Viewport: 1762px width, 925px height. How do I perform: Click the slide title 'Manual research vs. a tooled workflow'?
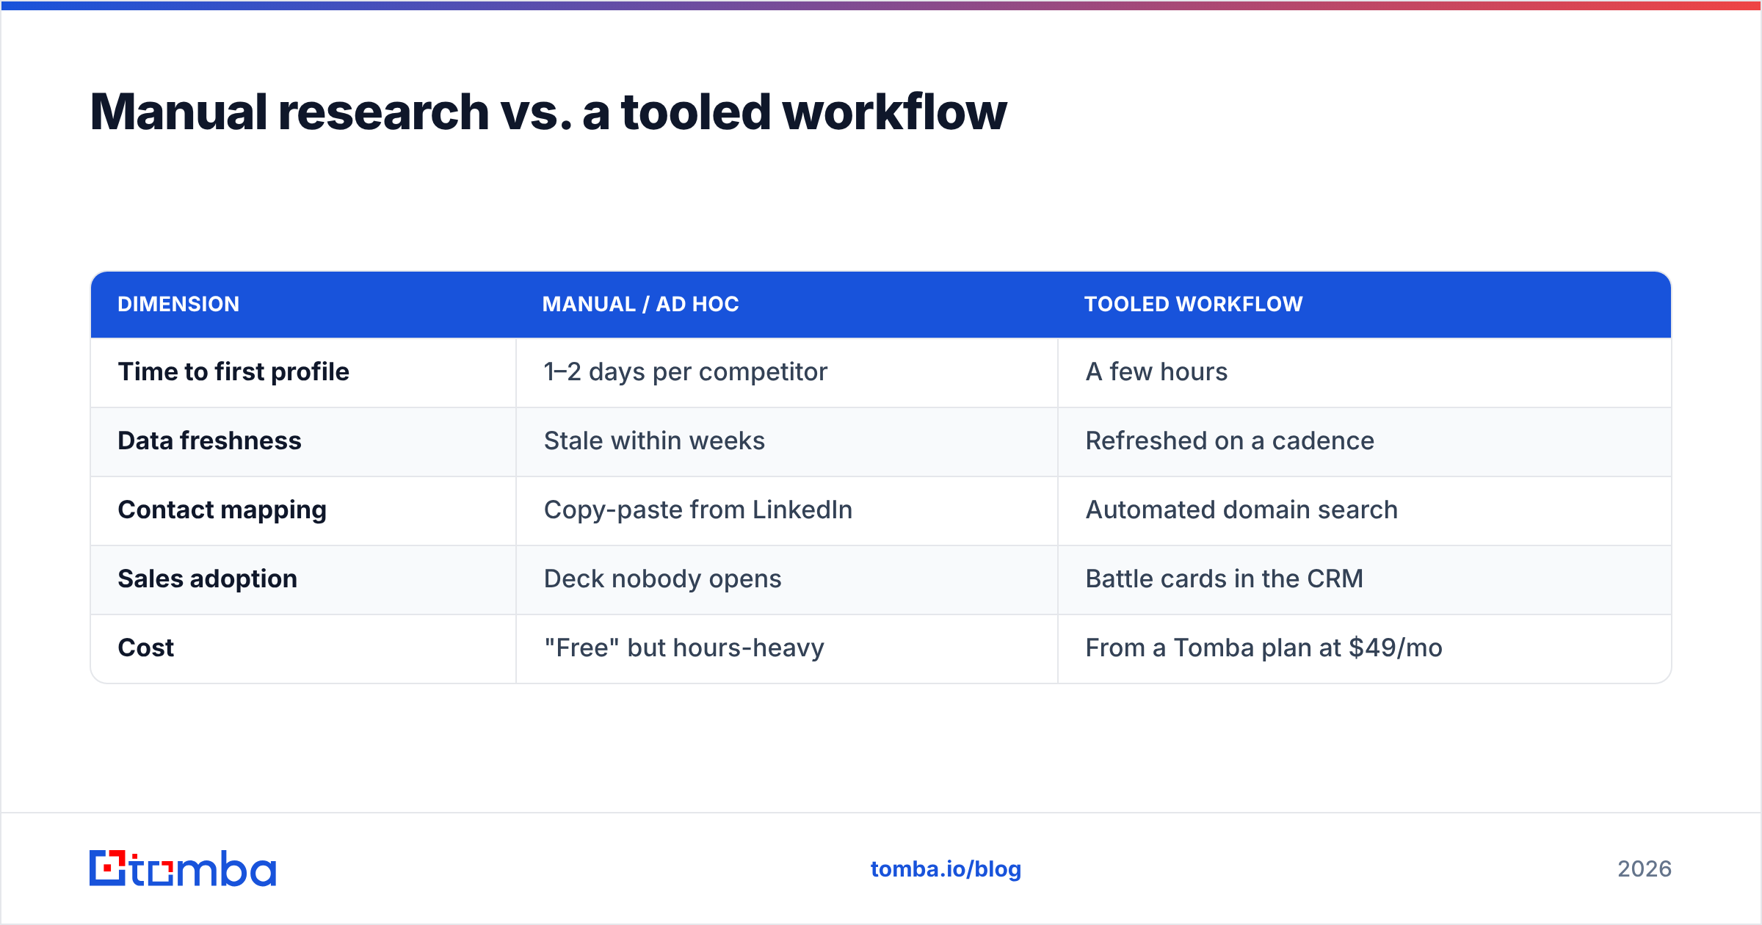click(x=548, y=112)
